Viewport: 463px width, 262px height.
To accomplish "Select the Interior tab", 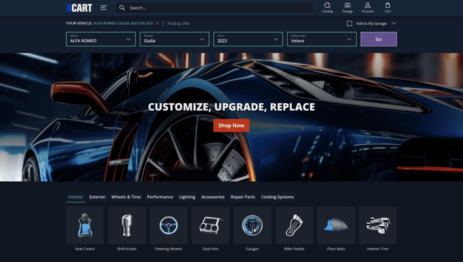I will point(76,197).
